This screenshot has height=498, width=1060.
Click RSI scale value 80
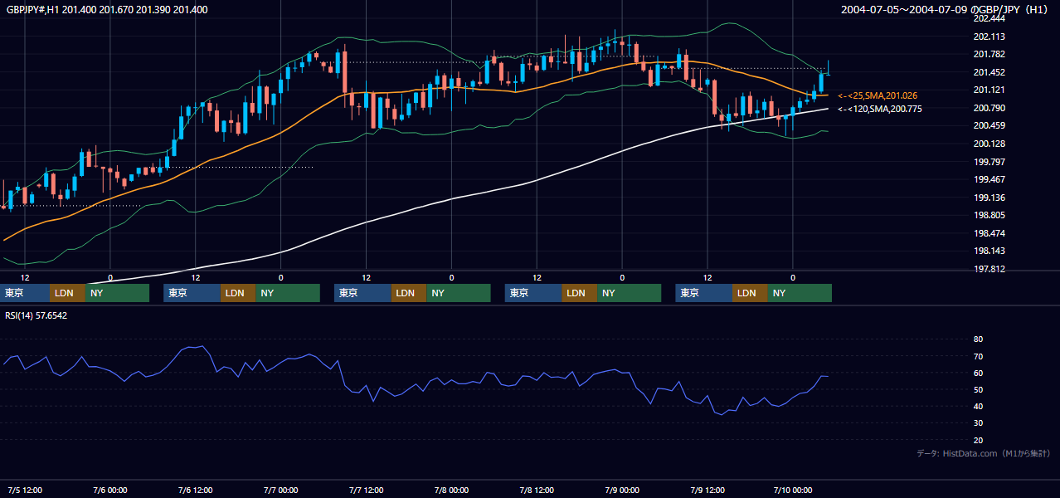click(978, 339)
